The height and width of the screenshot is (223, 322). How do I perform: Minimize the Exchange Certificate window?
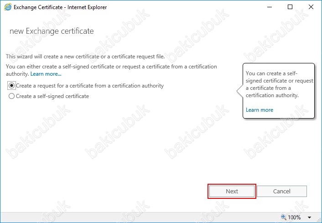pos(270,7)
